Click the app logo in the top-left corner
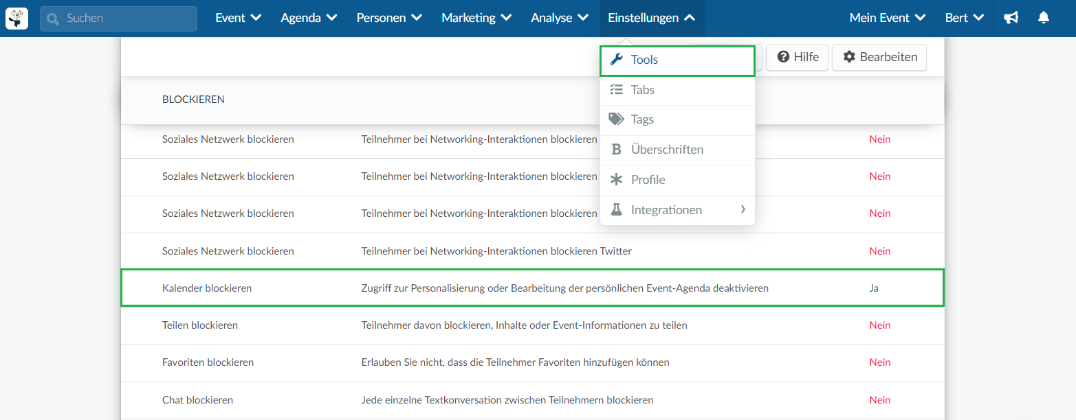1076x420 pixels. pyautogui.click(x=17, y=19)
